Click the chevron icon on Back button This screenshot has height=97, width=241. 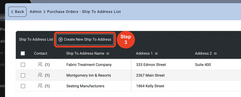point(12,12)
